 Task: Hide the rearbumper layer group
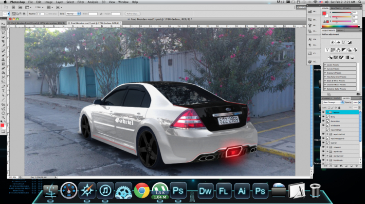point(323,156)
